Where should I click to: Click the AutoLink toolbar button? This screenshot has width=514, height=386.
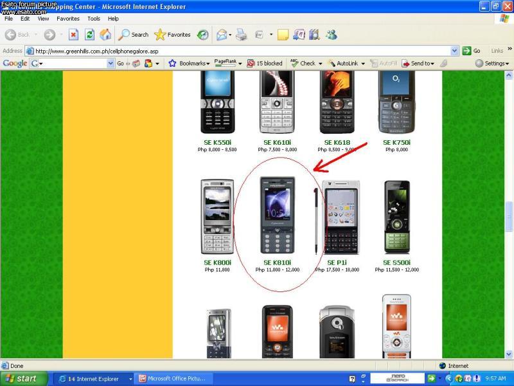coord(344,63)
